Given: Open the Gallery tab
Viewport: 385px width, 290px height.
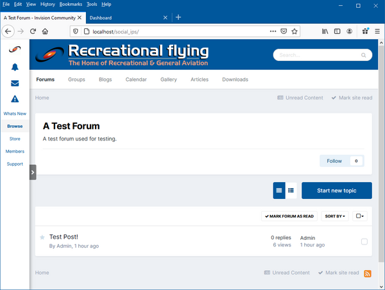Looking at the screenshot, I should click(x=169, y=80).
